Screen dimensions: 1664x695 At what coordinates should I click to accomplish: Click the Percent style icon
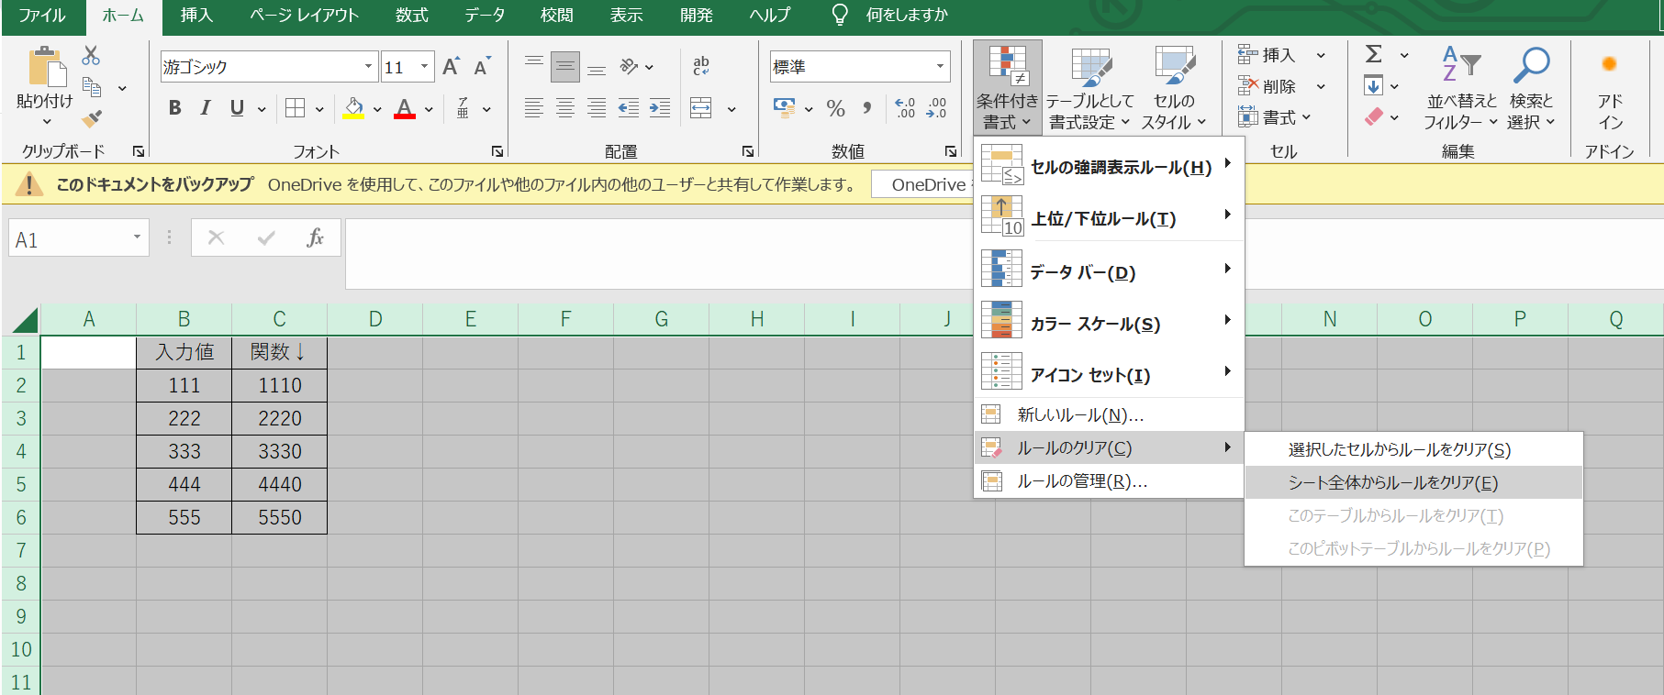835,109
